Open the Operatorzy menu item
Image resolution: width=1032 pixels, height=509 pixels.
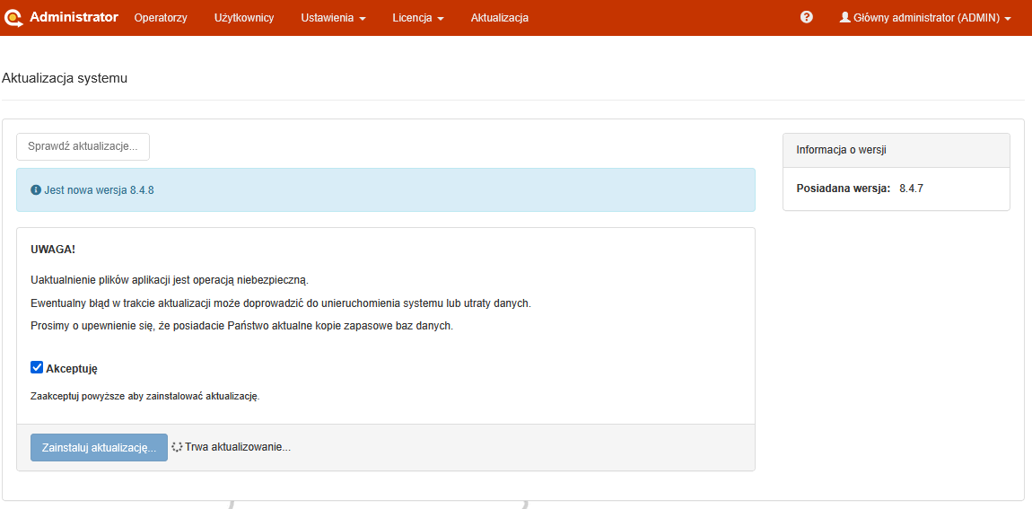click(x=161, y=18)
